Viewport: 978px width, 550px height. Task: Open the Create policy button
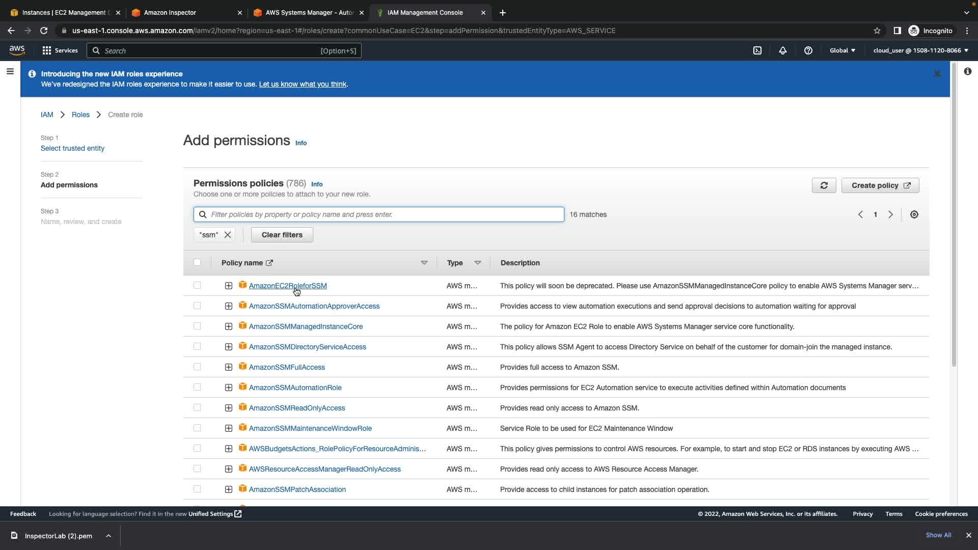880,185
